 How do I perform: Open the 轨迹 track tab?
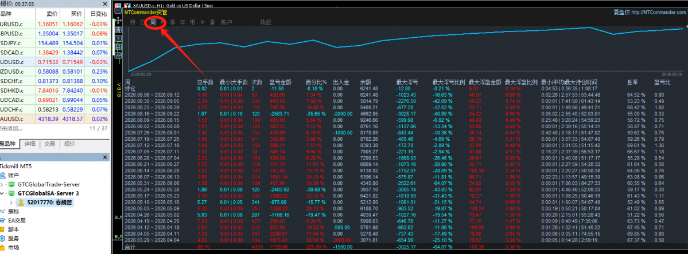[x=266, y=22]
